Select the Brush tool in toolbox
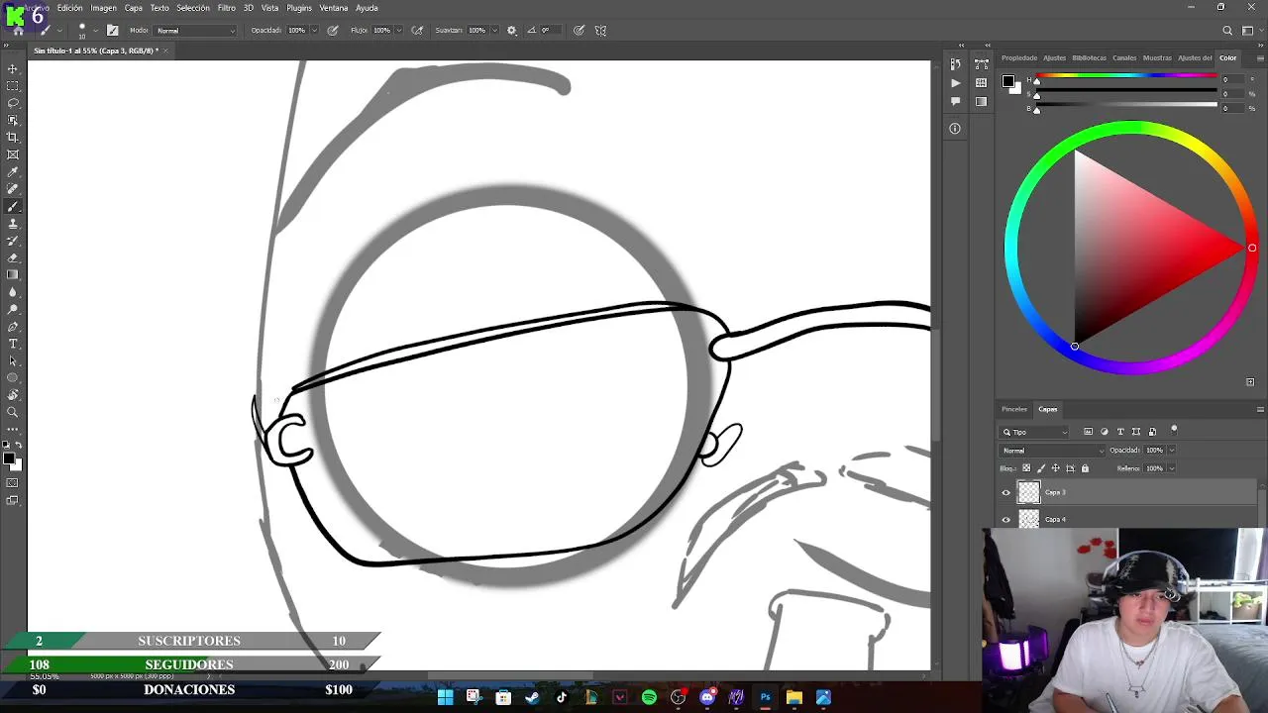1268x713 pixels. pyautogui.click(x=13, y=207)
